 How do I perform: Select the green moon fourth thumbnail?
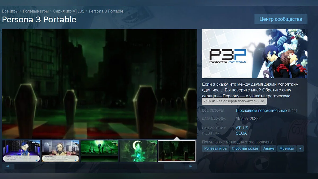click(138, 151)
